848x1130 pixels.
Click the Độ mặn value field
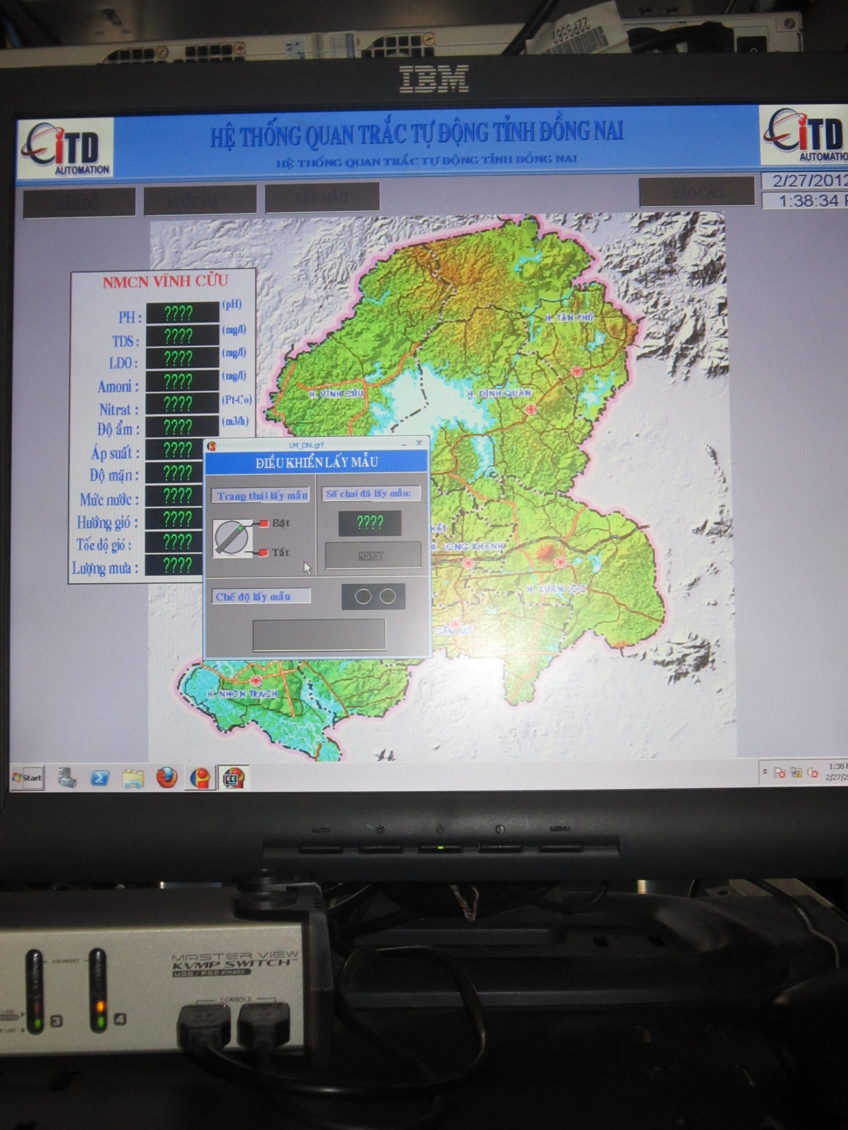[175, 473]
